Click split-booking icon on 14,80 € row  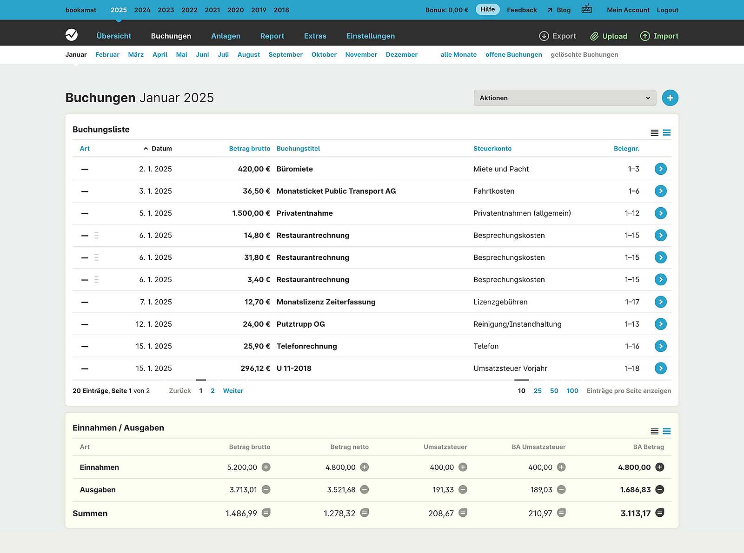tap(96, 236)
